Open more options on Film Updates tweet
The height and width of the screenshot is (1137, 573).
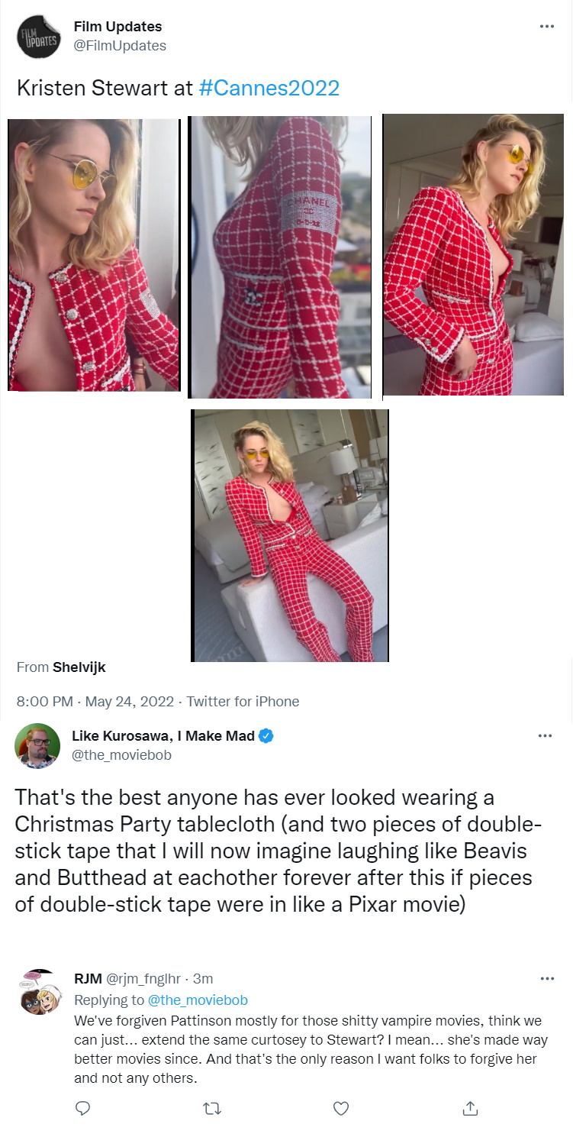[546, 27]
